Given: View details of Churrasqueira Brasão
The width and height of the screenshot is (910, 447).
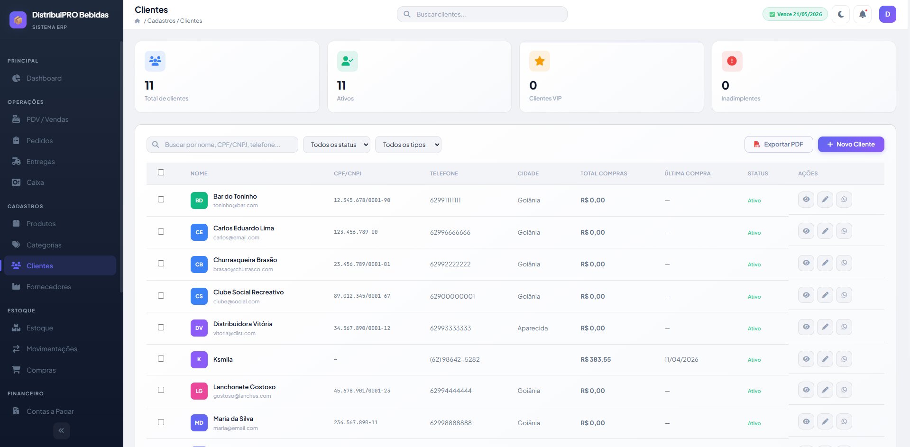Looking at the screenshot, I should coord(806,263).
